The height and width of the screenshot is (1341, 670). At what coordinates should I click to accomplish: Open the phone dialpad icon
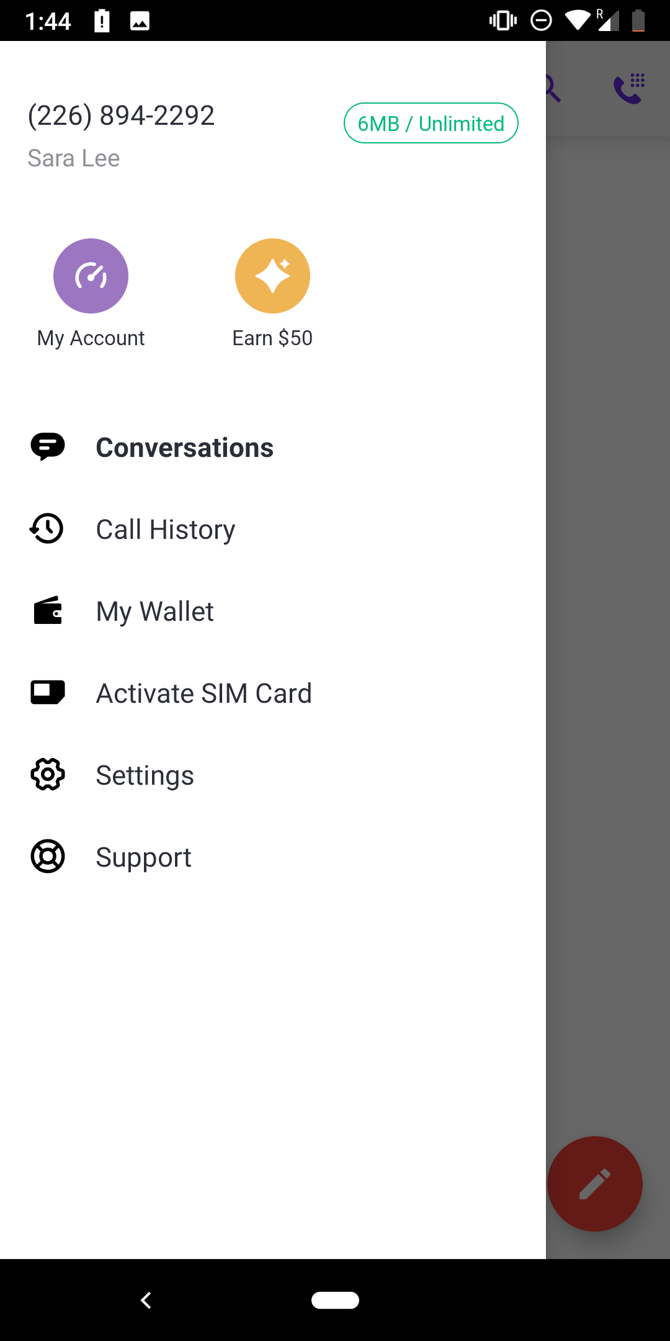(x=629, y=88)
